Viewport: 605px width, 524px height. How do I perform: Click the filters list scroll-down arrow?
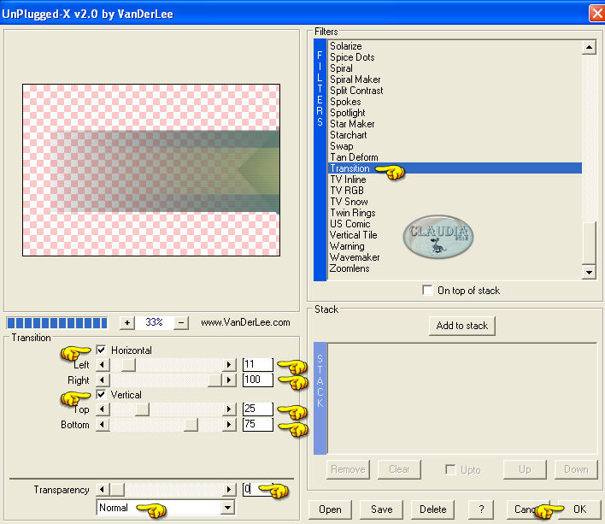[x=589, y=272]
